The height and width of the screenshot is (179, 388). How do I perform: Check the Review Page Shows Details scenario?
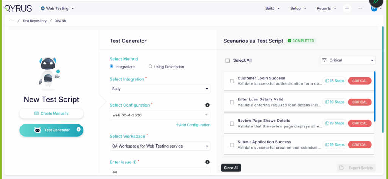(x=232, y=124)
